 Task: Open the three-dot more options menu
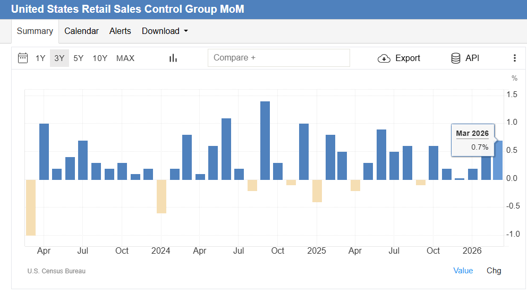514,58
